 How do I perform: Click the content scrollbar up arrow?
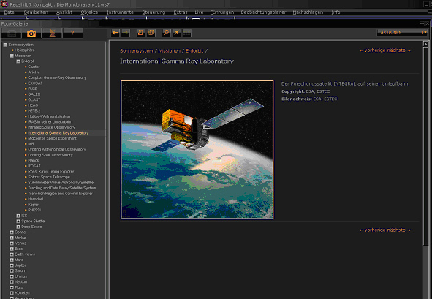click(x=425, y=44)
